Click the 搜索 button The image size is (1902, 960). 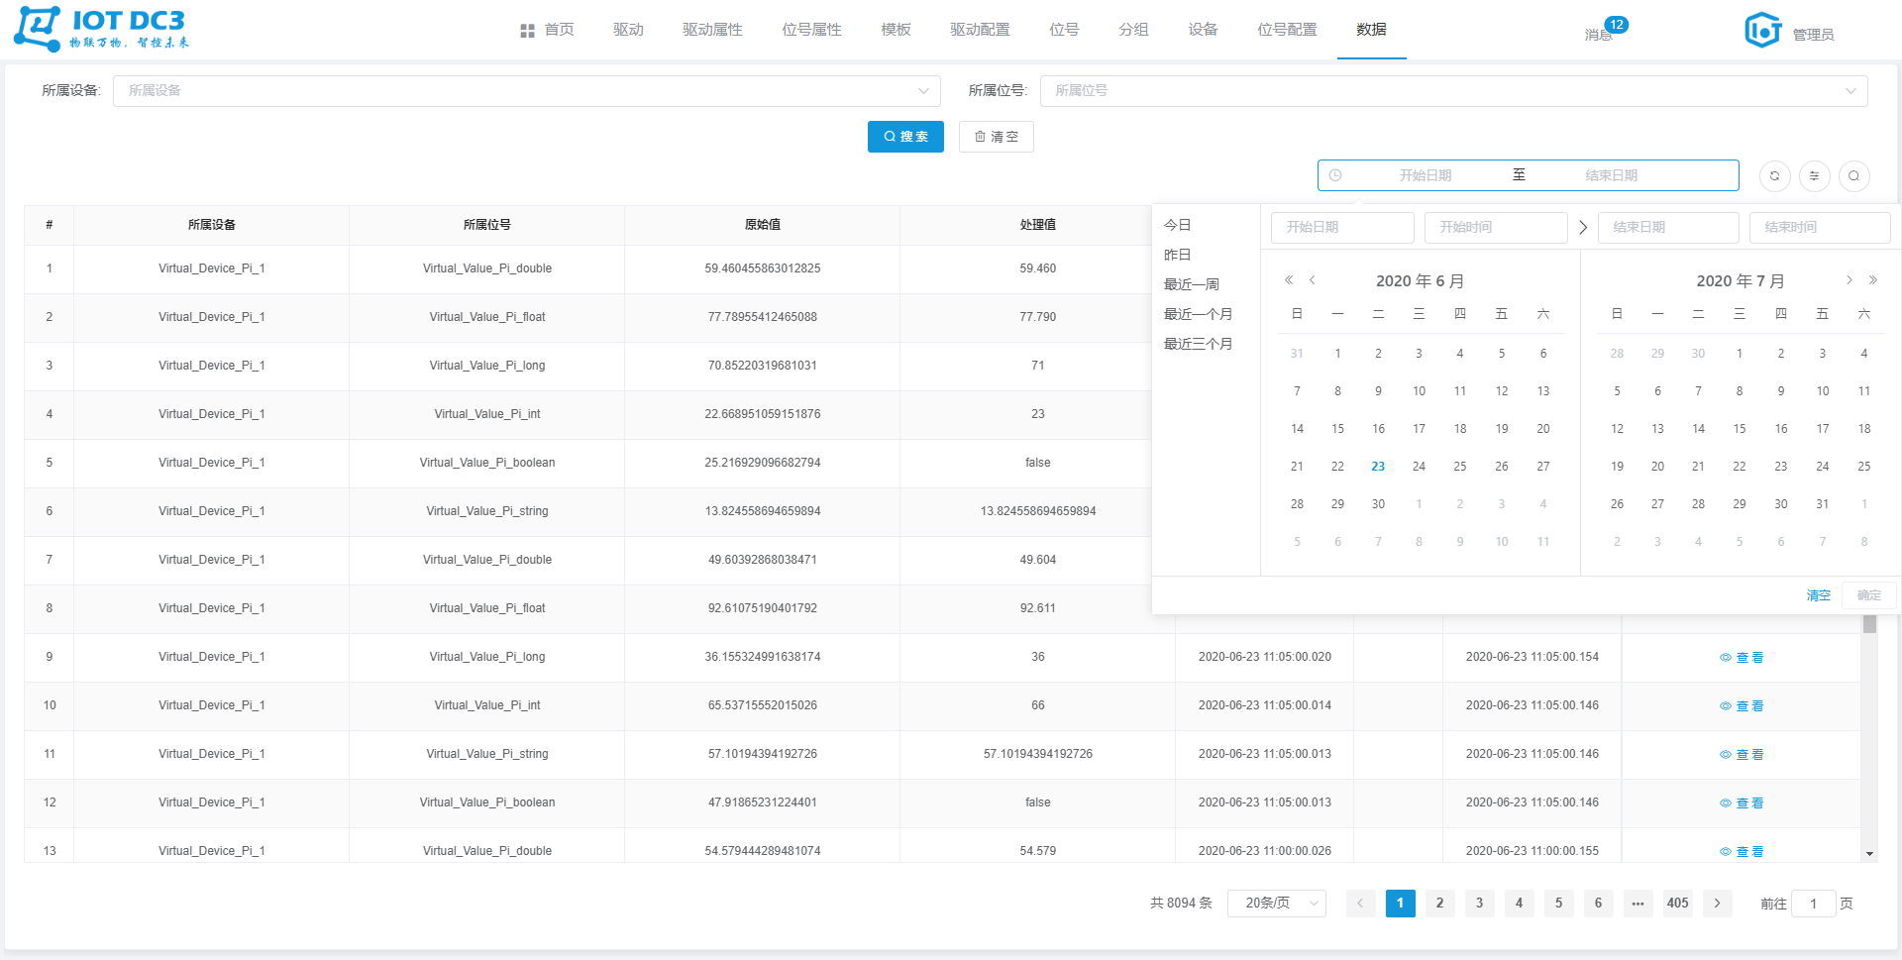[x=905, y=137]
